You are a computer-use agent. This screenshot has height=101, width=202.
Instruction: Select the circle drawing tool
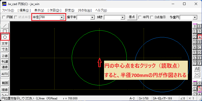click(5, 37)
